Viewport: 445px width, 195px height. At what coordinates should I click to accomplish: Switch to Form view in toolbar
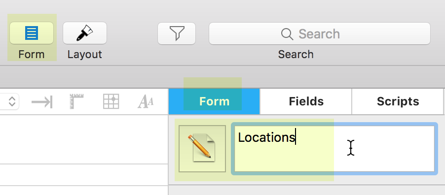pos(32,33)
